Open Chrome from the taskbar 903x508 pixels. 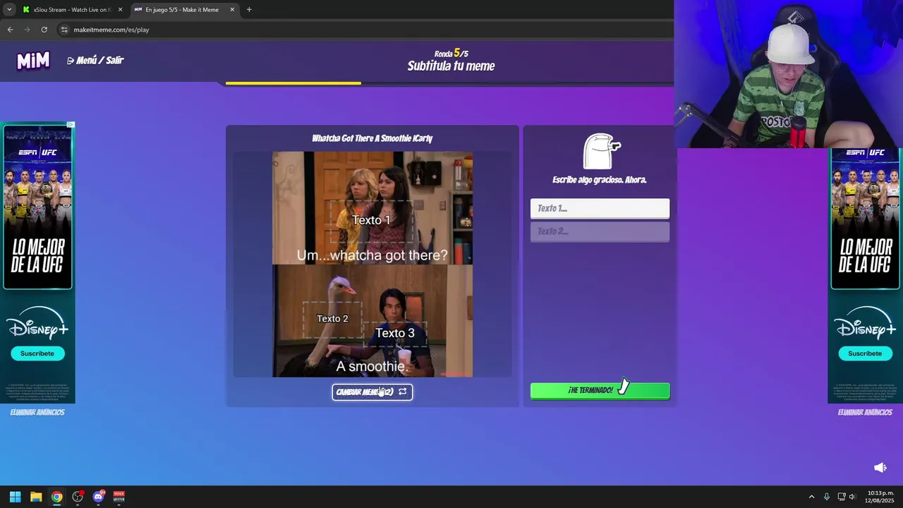coord(56,497)
